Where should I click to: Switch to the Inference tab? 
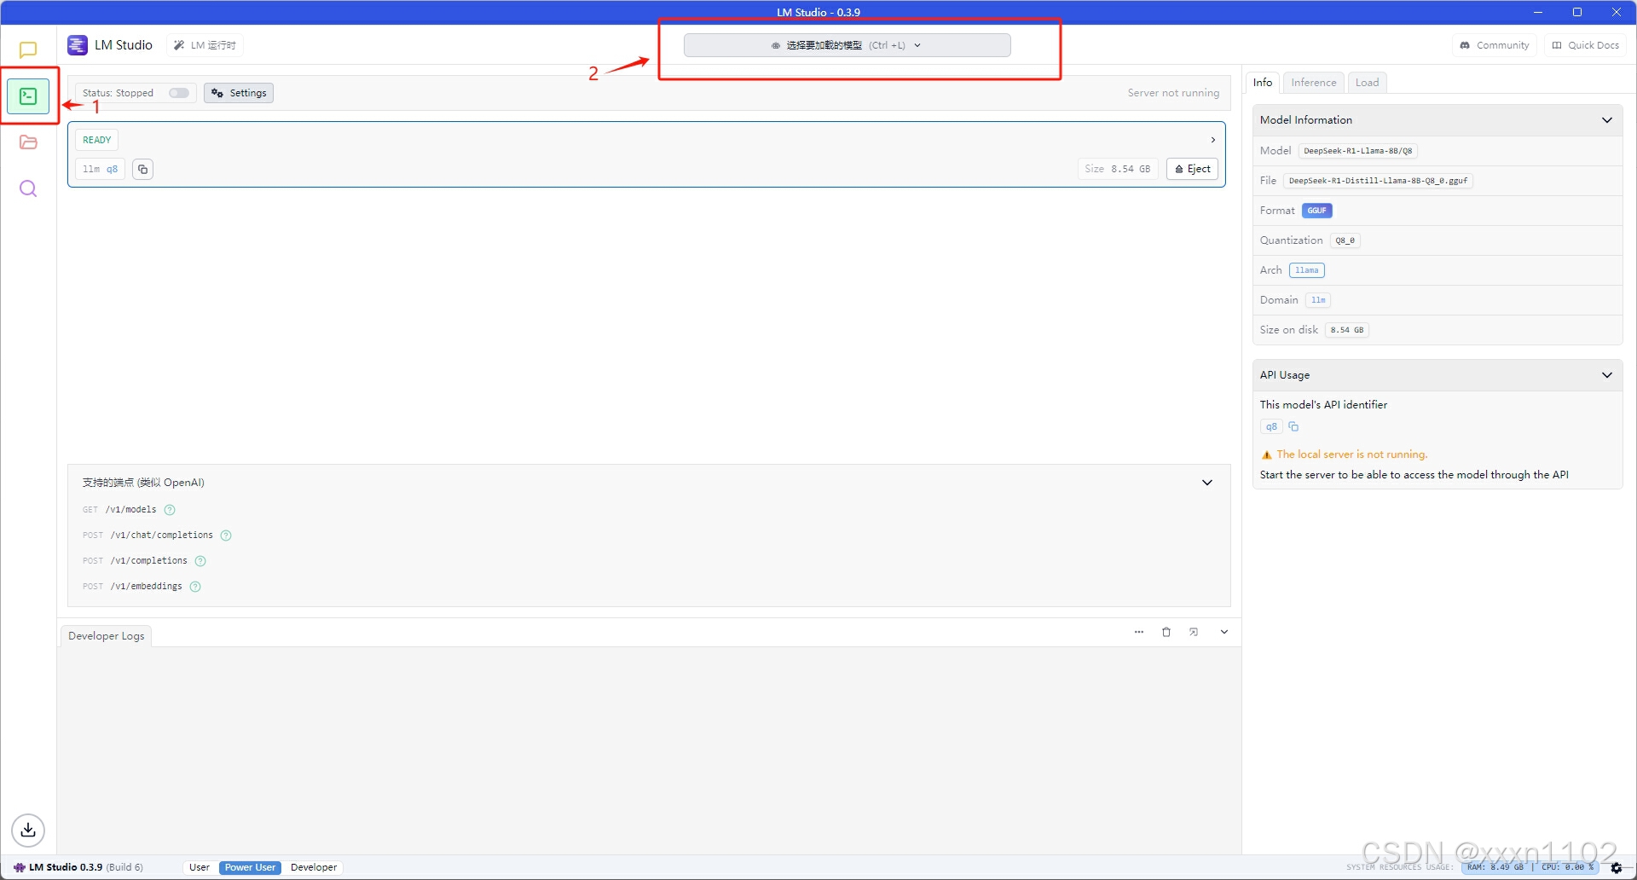click(1314, 83)
